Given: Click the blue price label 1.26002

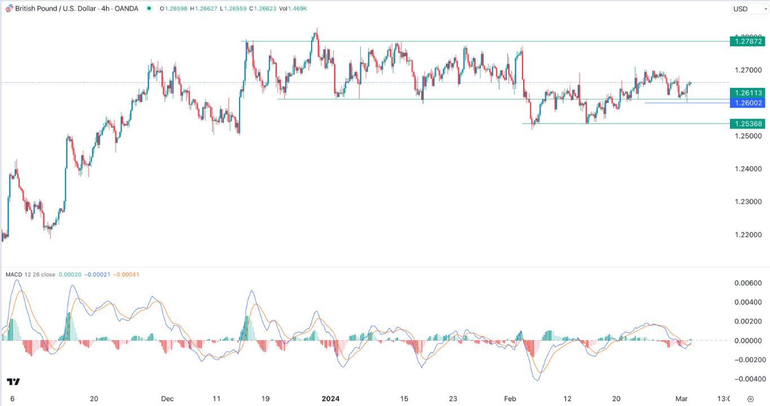Looking at the screenshot, I should [x=748, y=102].
